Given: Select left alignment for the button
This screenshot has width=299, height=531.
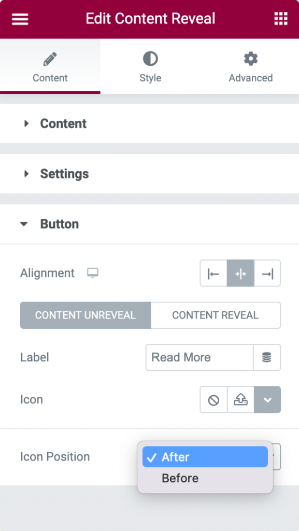Looking at the screenshot, I should (x=213, y=273).
